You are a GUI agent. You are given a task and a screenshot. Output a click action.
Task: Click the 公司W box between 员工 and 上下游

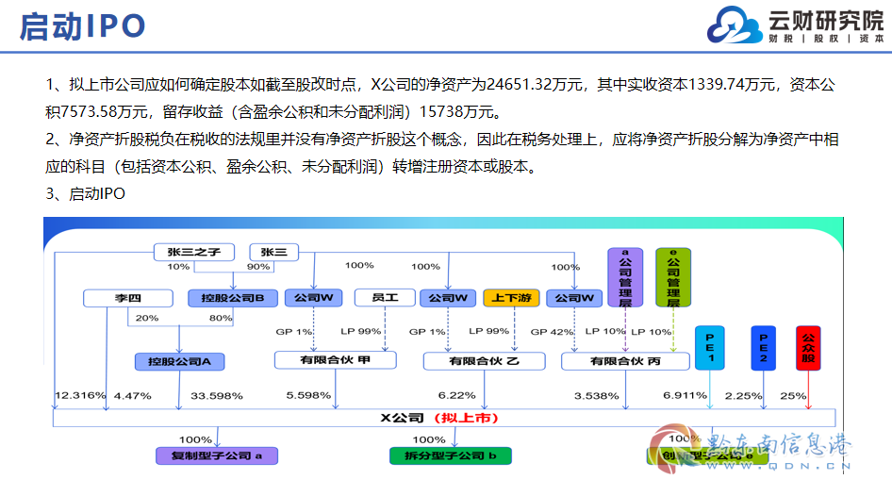448,297
